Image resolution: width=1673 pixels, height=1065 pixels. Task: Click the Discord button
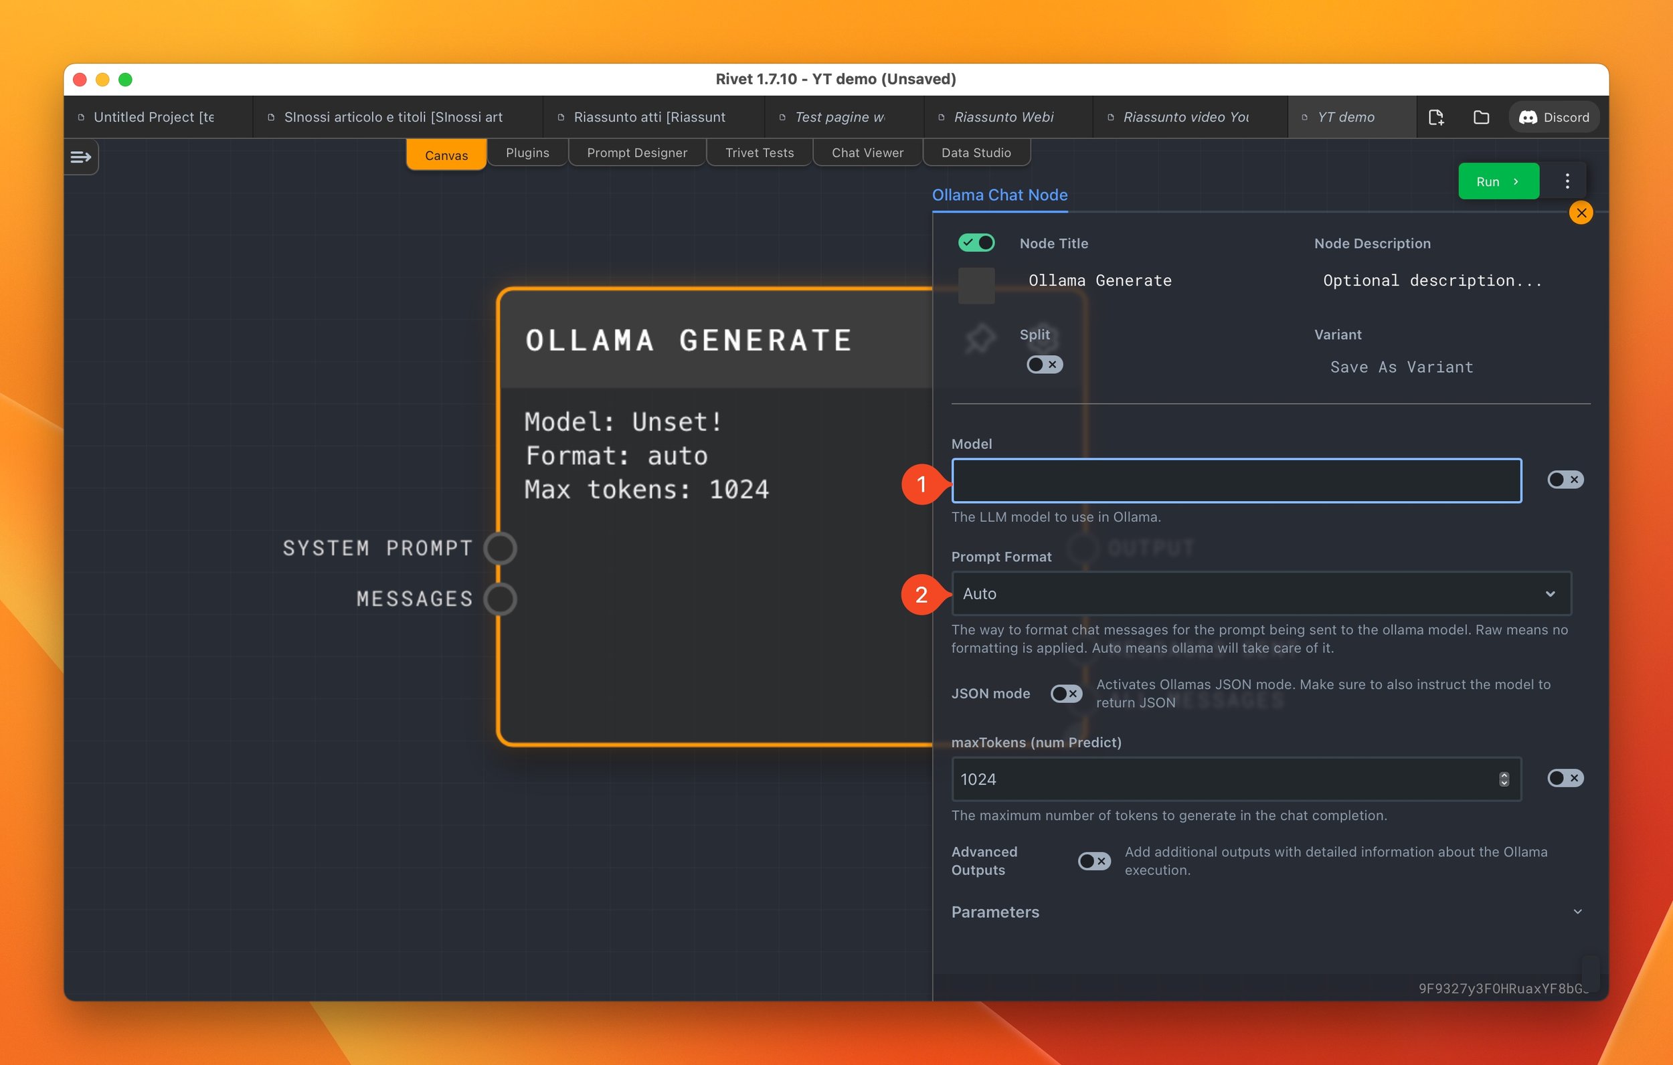tap(1554, 118)
